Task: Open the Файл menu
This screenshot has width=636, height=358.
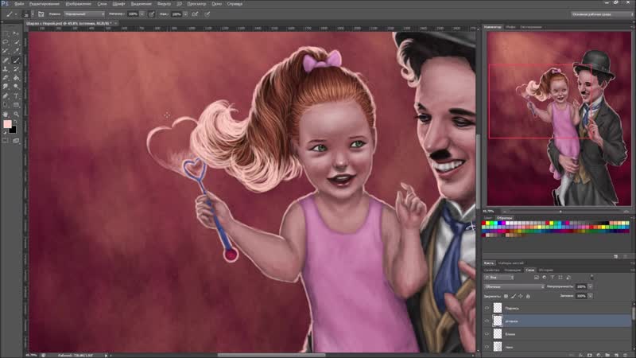Action: (x=19, y=4)
